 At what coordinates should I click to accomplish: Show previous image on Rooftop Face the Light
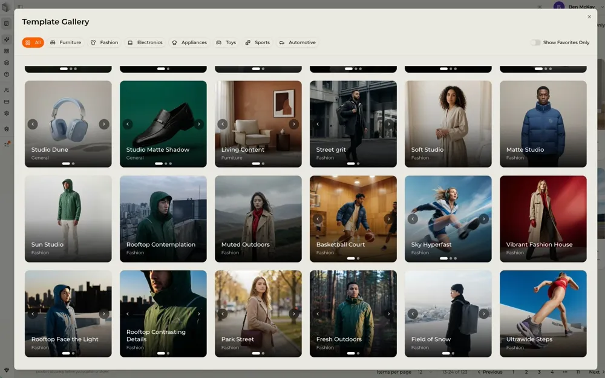tap(33, 314)
